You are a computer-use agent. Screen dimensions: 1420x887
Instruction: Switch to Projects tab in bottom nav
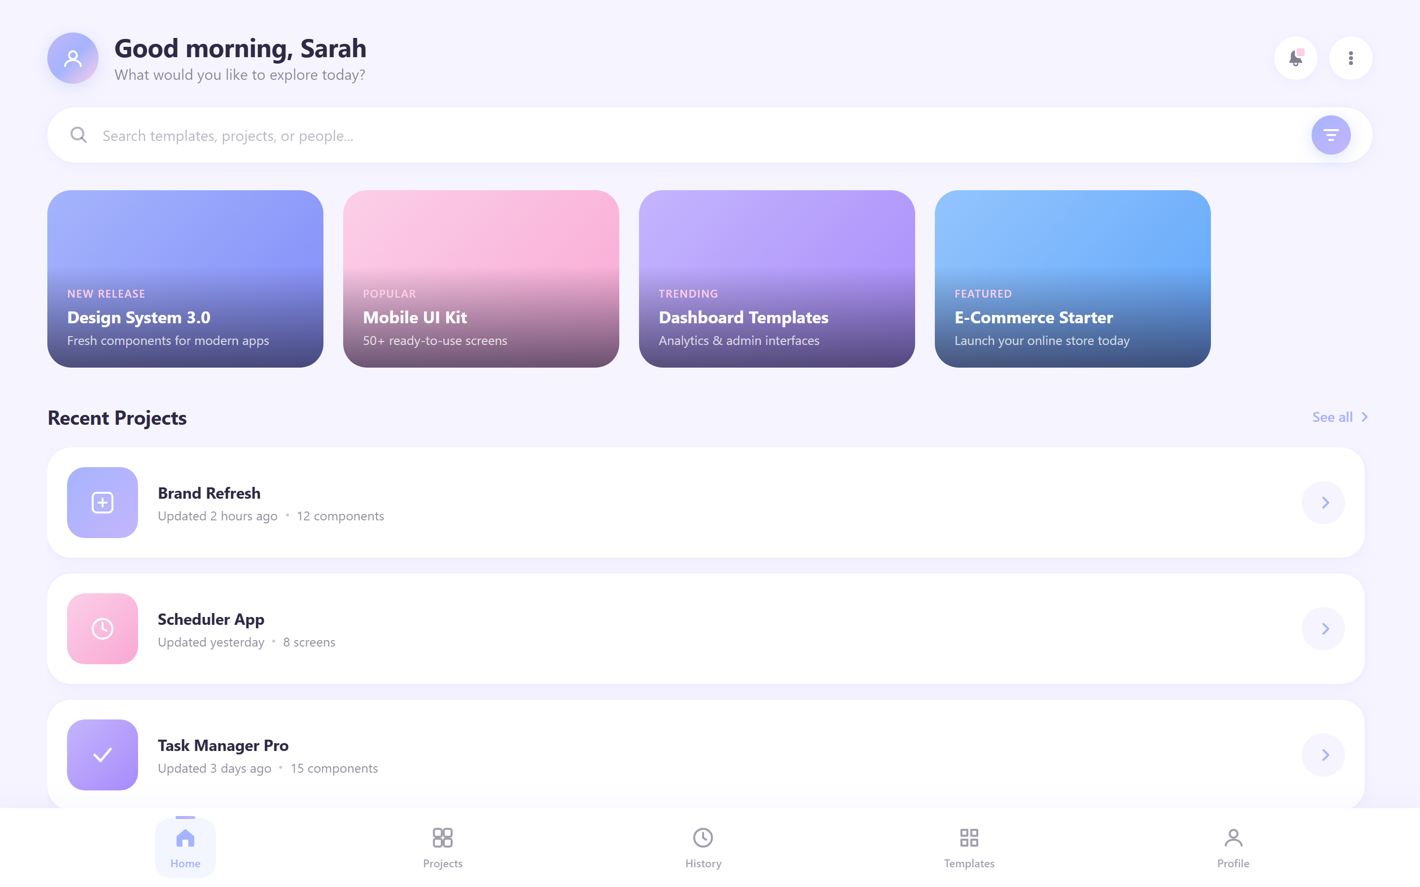[442, 848]
